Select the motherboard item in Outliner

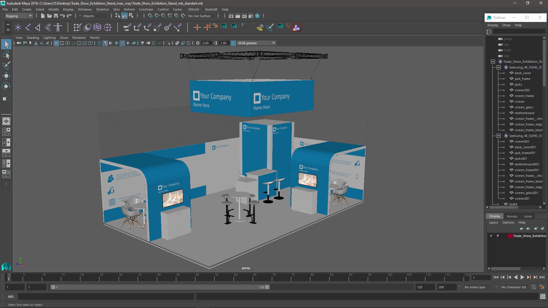pos(524,113)
